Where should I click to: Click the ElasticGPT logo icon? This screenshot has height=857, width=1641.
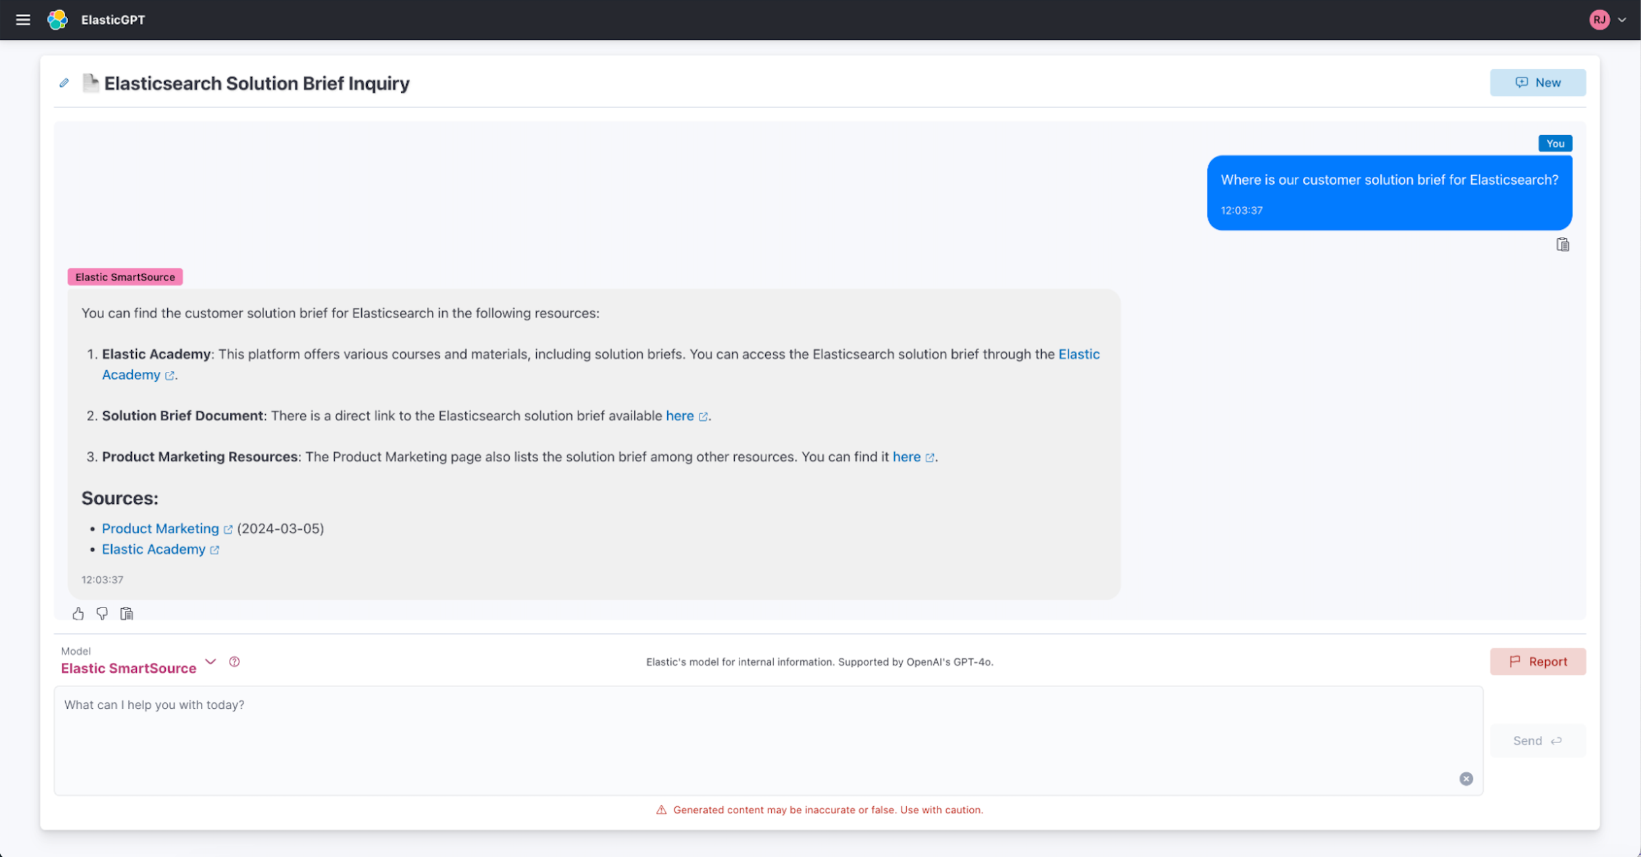click(57, 18)
